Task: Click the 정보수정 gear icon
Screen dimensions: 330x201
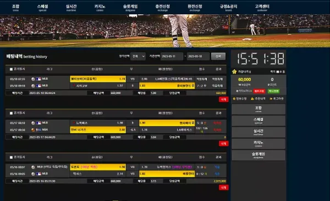Action: click(x=234, y=99)
